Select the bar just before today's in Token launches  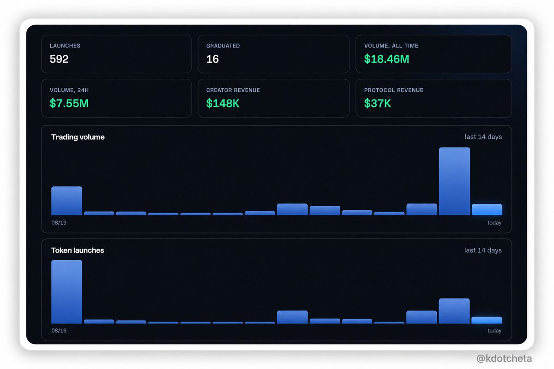[454, 311]
